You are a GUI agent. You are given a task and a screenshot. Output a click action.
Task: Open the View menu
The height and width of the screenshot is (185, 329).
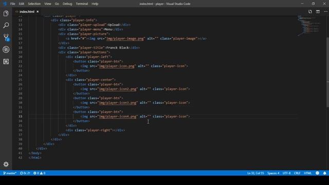click(48, 4)
